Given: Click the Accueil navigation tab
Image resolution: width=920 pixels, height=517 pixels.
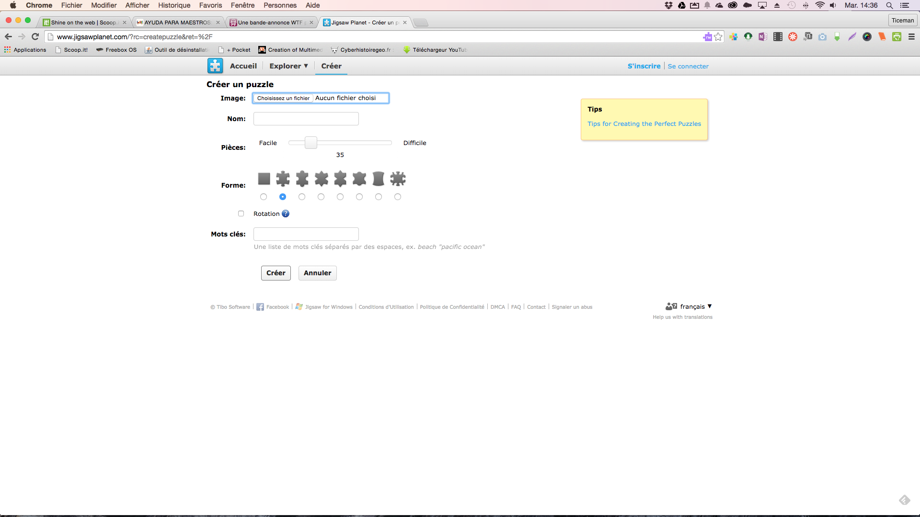Looking at the screenshot, I should 243,66.
